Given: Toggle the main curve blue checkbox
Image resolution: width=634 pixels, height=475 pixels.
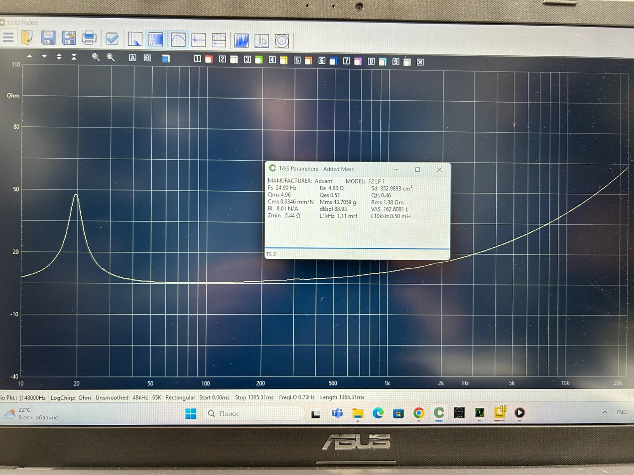Looking at the screenshot, I should [166, 59].
